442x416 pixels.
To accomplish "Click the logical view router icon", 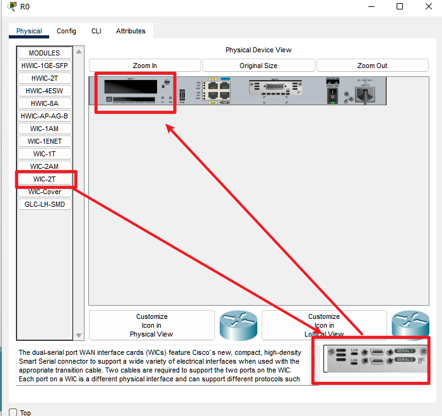I will tap(410, 324).
